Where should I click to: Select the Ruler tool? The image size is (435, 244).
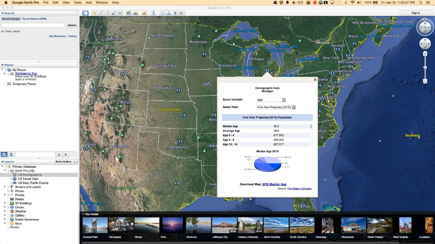pyautogui.click(x=154, y=13)
